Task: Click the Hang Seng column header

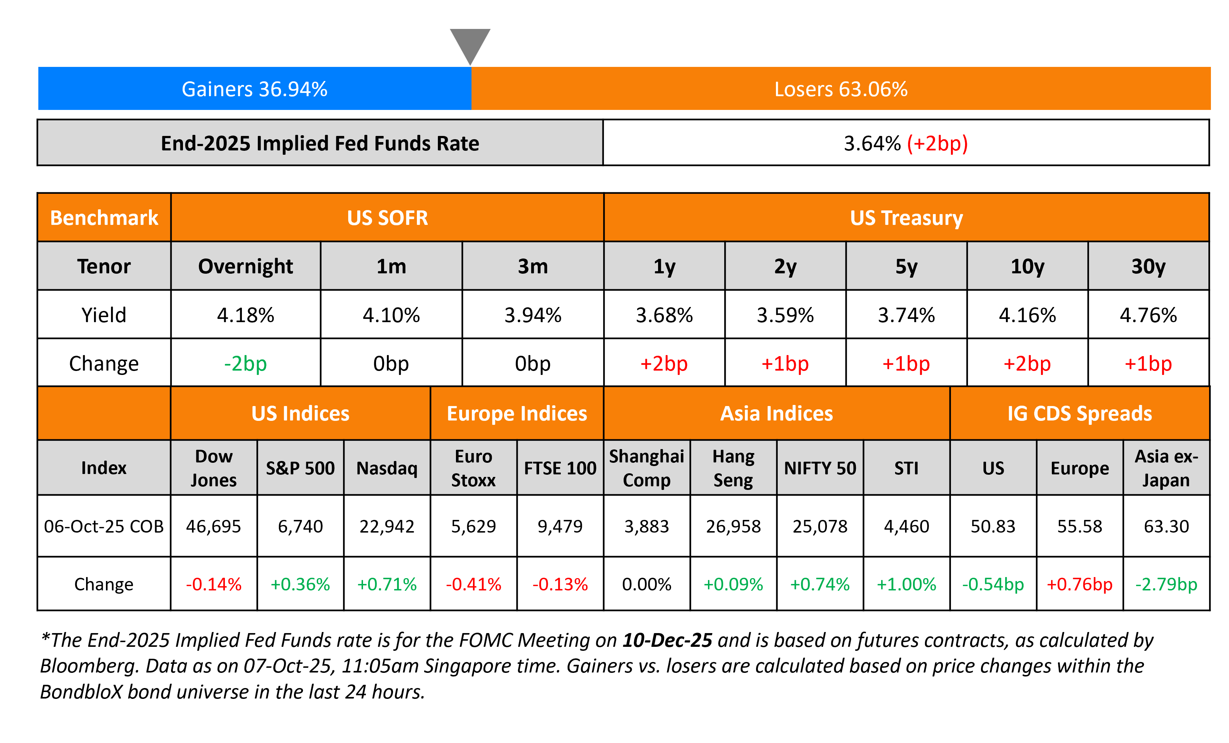Action: tap(733, 468)
